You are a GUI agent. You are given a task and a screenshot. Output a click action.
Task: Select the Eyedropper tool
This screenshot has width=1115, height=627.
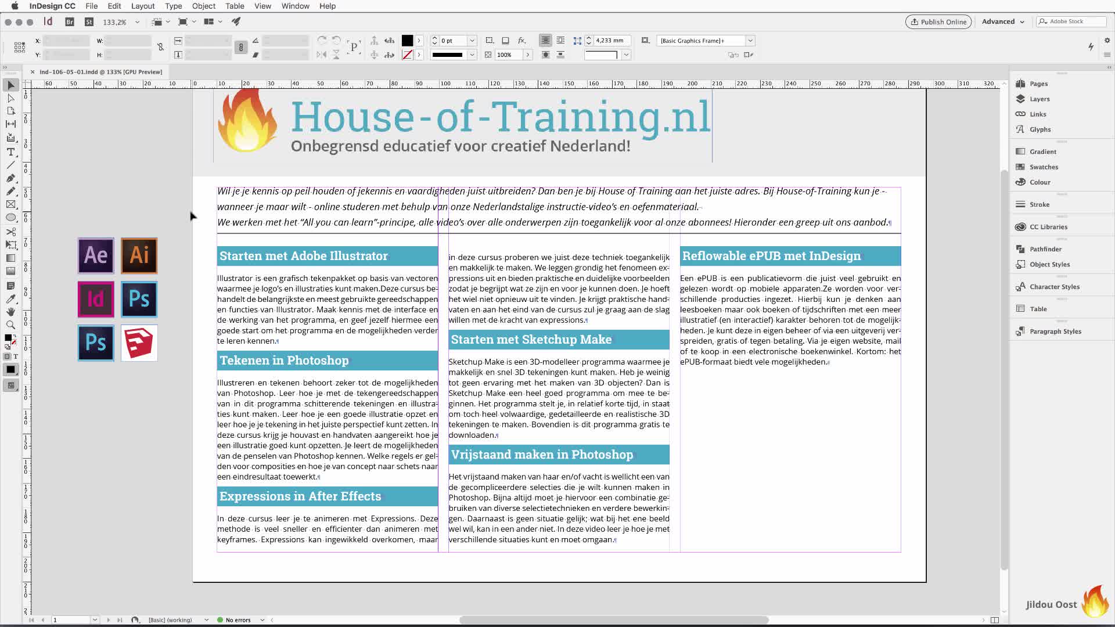10,299
